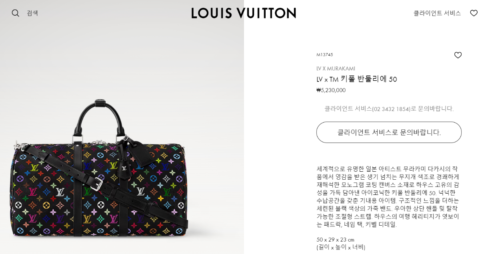The width and height of the screenshot is (480, 254).
Task: Toggle wishlist heart beside product code M13745
Action: tap(458, 55)
